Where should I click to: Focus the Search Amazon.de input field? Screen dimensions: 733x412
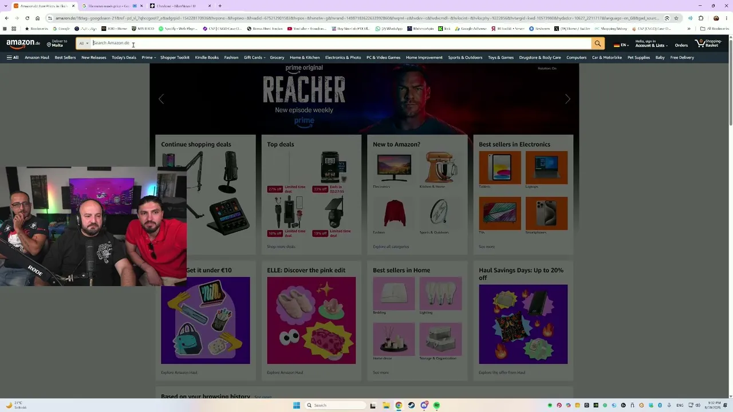tap(341, 43)
